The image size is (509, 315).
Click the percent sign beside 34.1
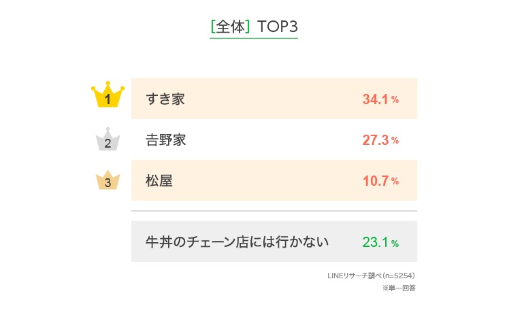pos(395,100)
